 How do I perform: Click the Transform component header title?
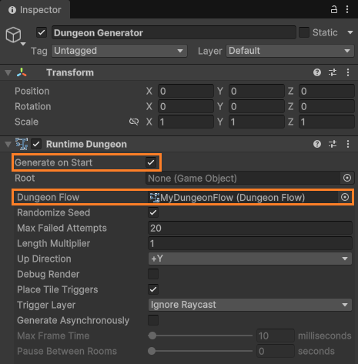(x=70, y=72)
